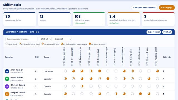Open Chetan Gupta's CG avatar
Screen dimensions: 178x100
7,86
